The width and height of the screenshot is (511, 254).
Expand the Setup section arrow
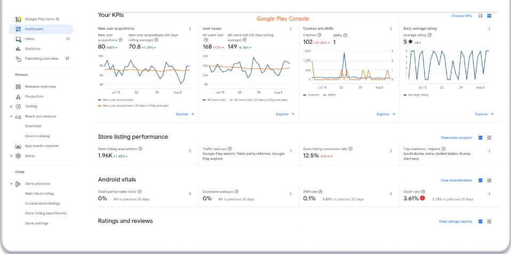[11, 156]
